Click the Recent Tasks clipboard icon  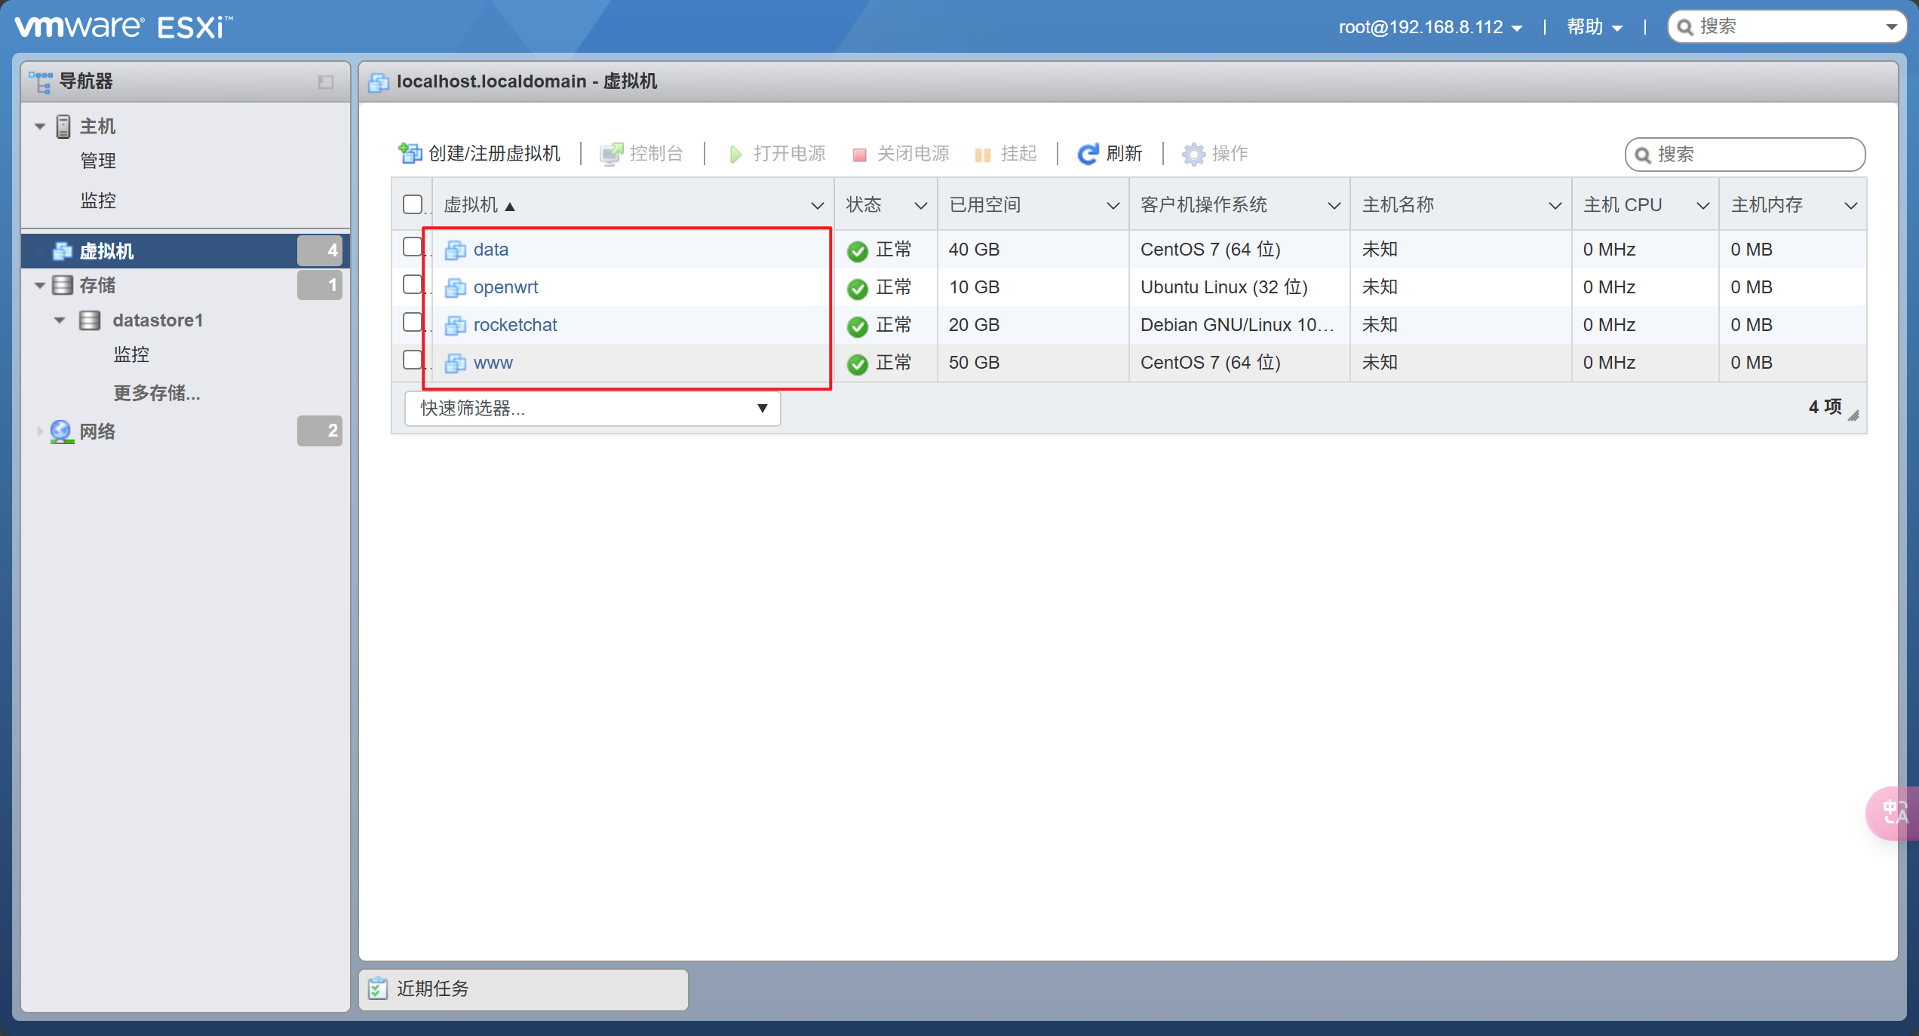pyautogui.click(x=377, y=988)
